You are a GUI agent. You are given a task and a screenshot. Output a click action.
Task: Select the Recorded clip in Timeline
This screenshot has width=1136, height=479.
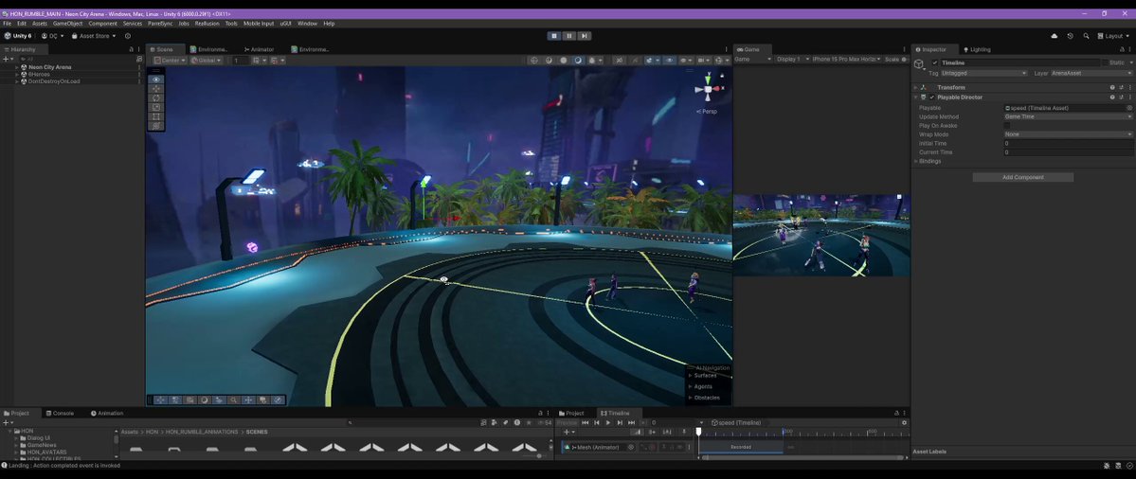coord(740,447)
